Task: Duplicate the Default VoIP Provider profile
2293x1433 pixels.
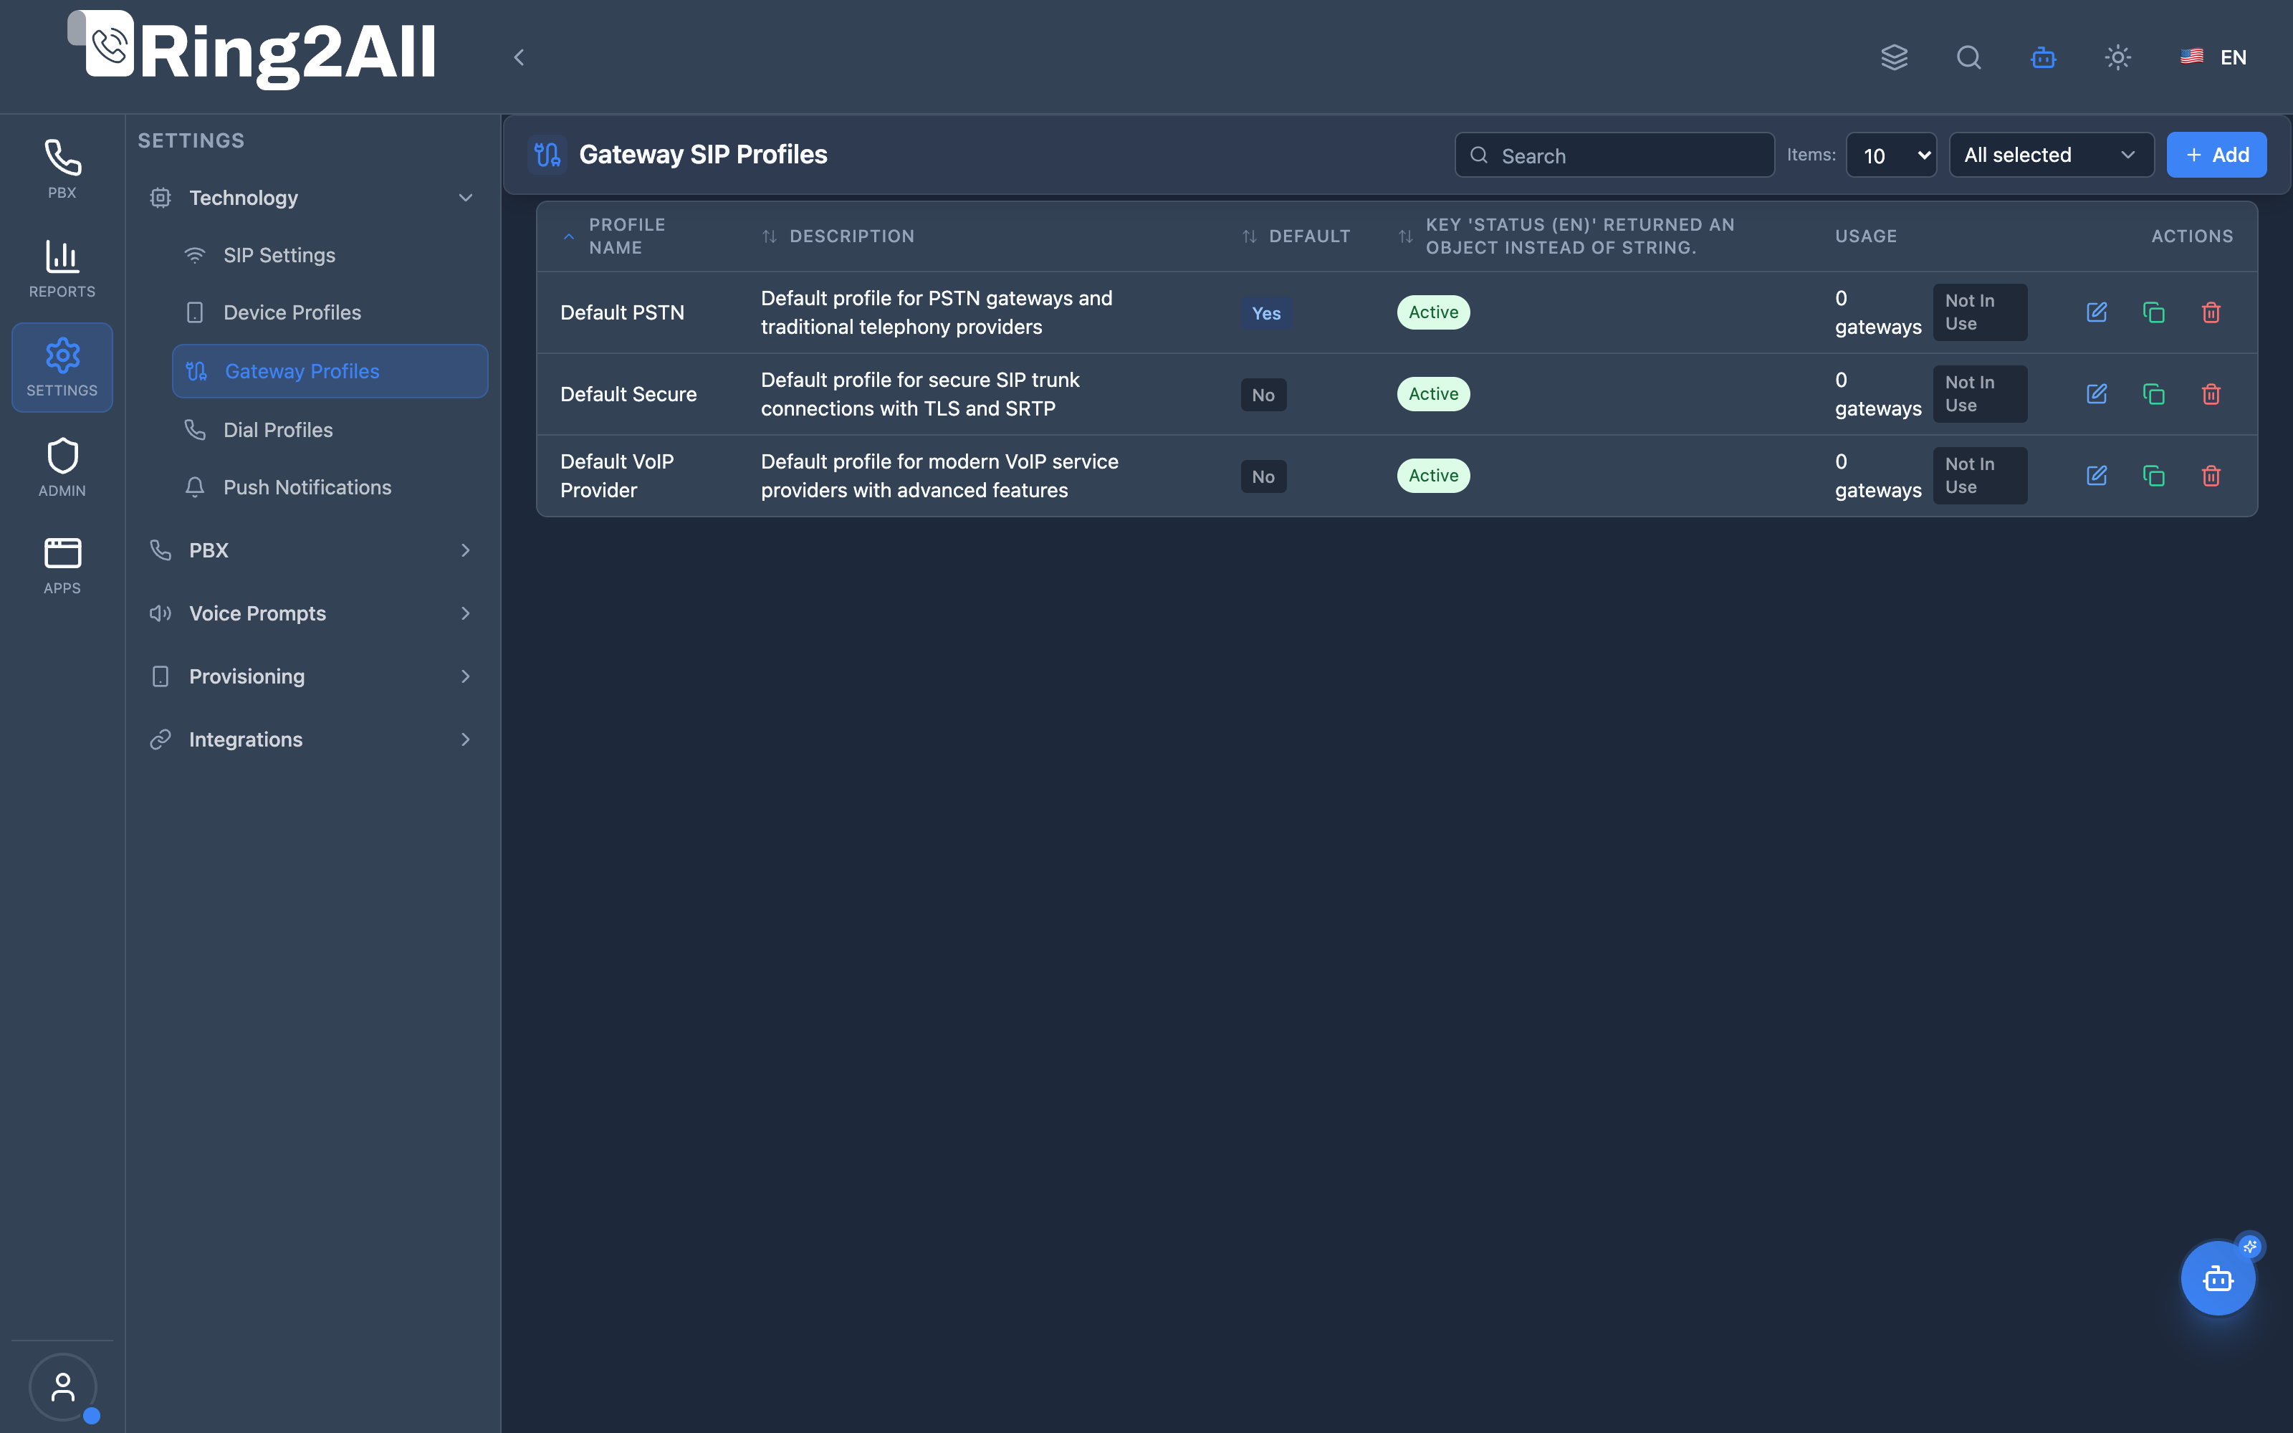Action: [2154, 476]
